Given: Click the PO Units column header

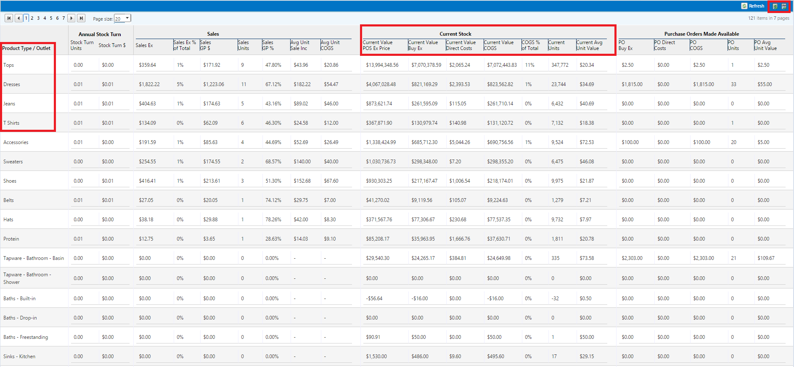Looking at the screenshot, I should tap(733, 45).
